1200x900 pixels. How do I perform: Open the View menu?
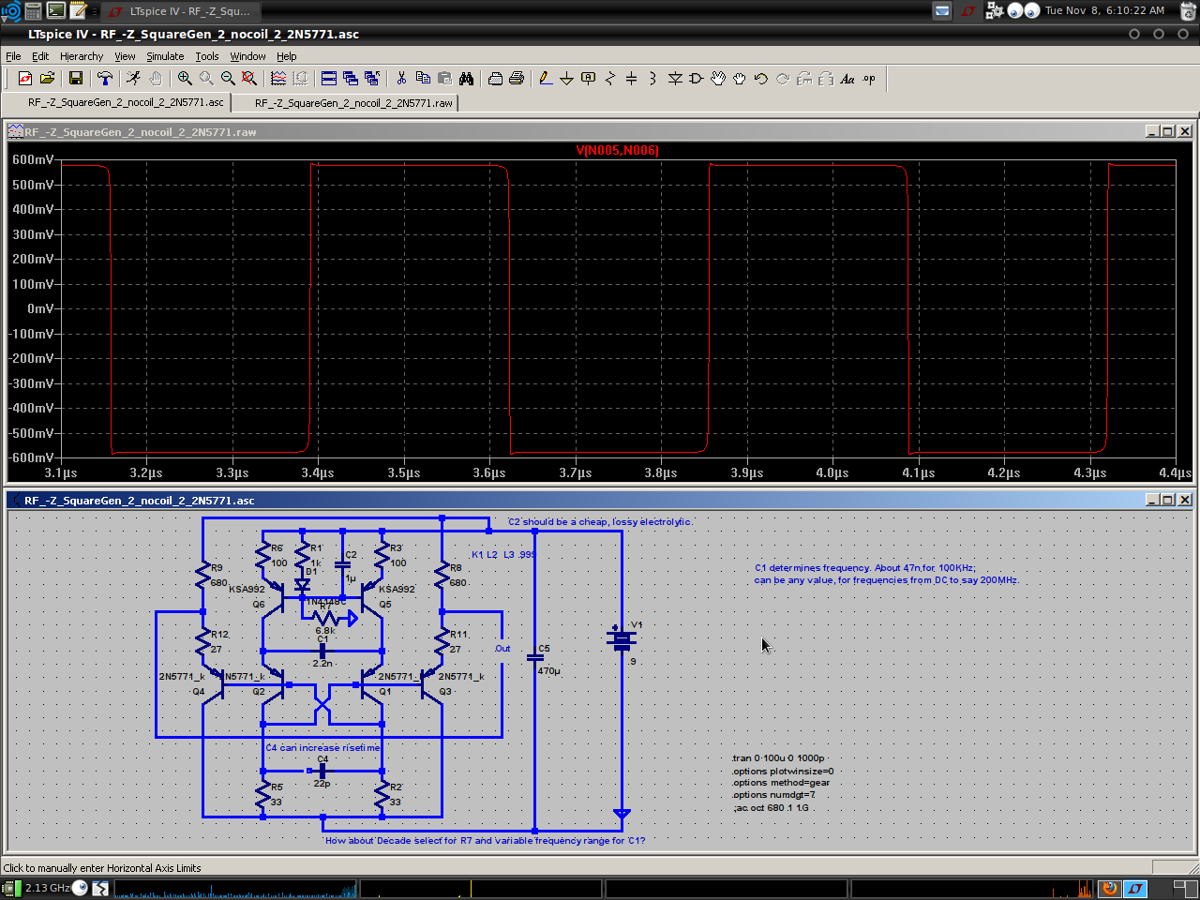[125, 56]
